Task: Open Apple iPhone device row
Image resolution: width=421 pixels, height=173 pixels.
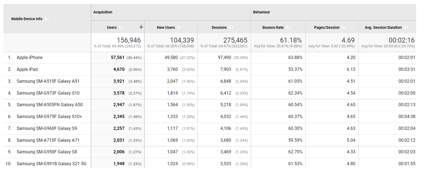Action: tap(30, 57)
